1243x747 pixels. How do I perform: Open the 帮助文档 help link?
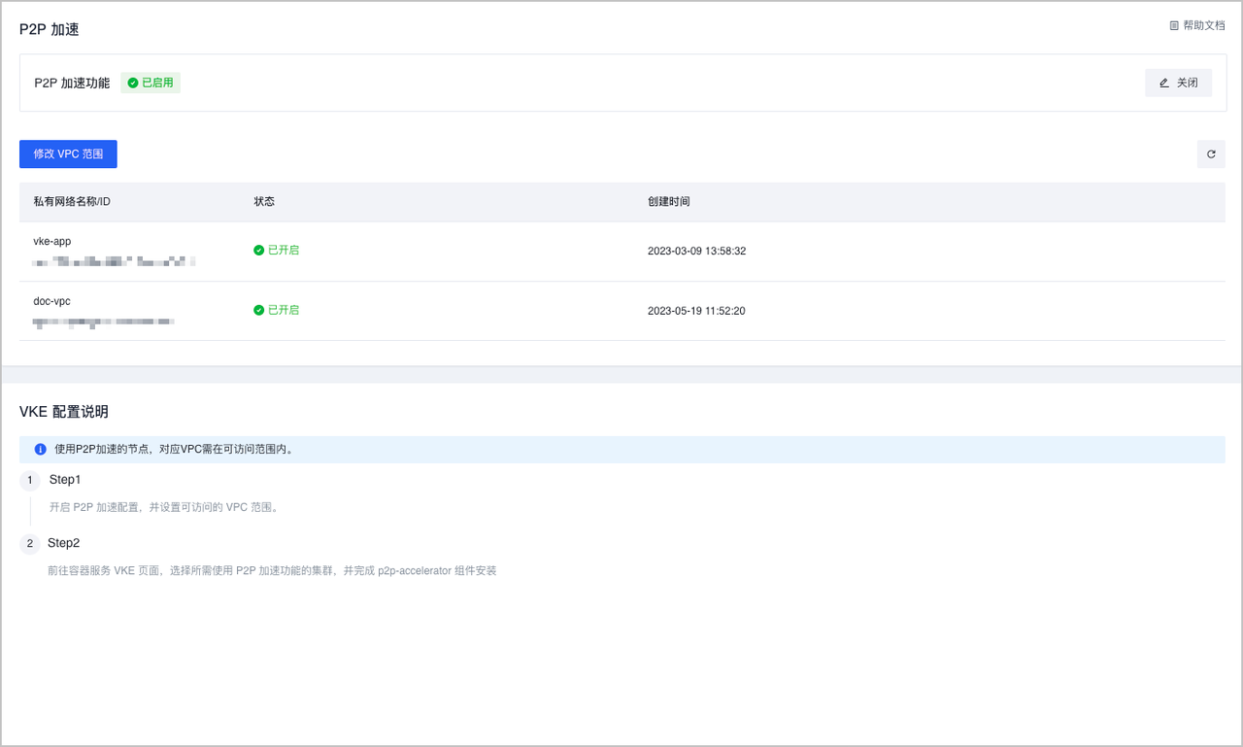pos(1197,25)
